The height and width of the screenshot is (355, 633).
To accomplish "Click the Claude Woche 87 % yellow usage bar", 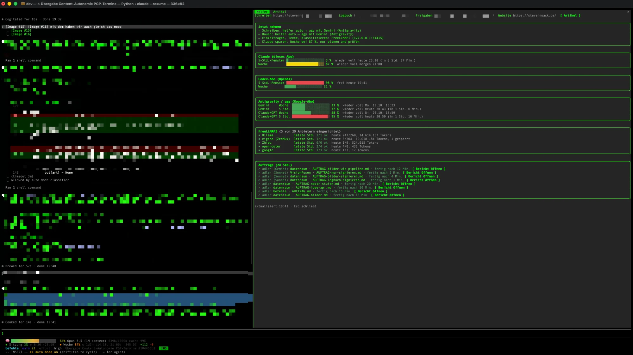I will coord(305,64).
